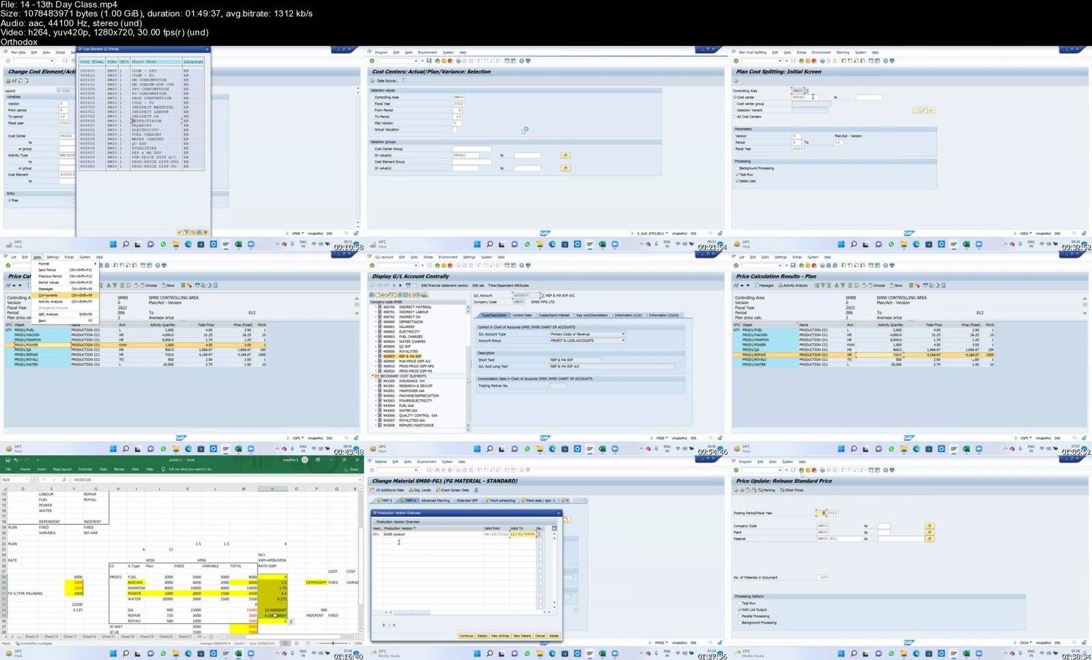Click Excel taskbar icon in 01:27:36 thumbnail
The image size is (1092, 660).
point(602,653)
